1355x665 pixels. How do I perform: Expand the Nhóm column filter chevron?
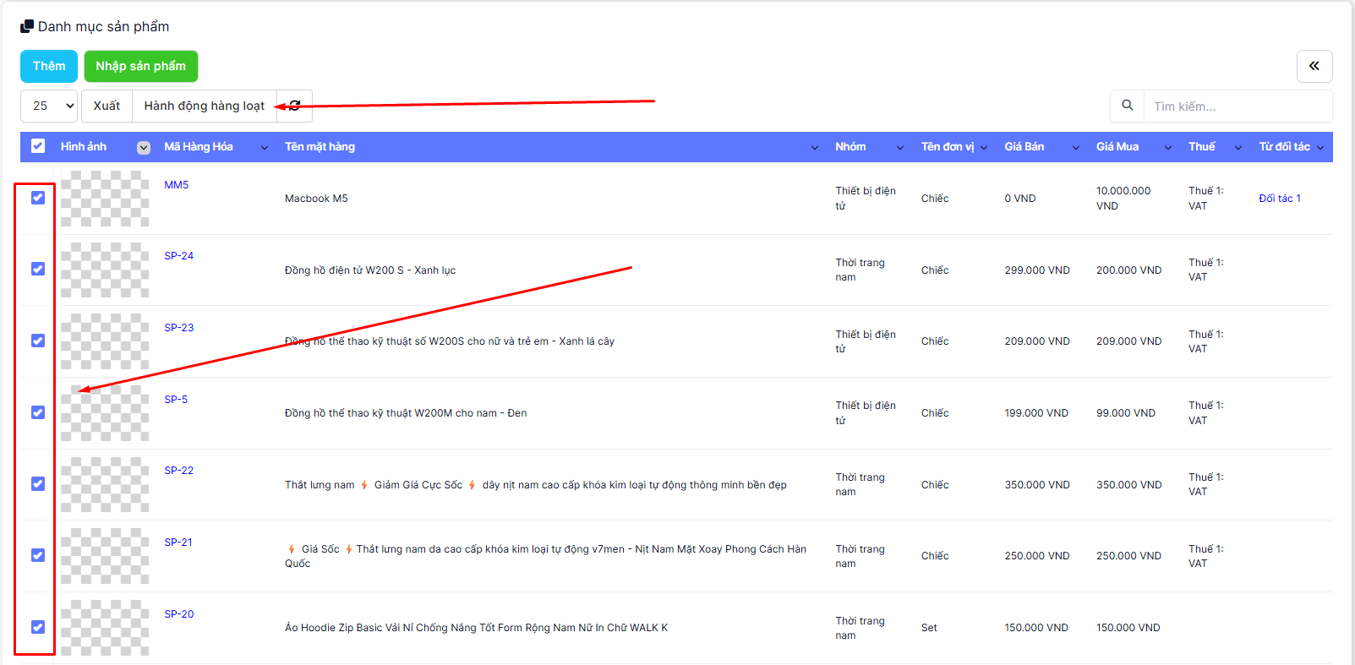(899, 148)
